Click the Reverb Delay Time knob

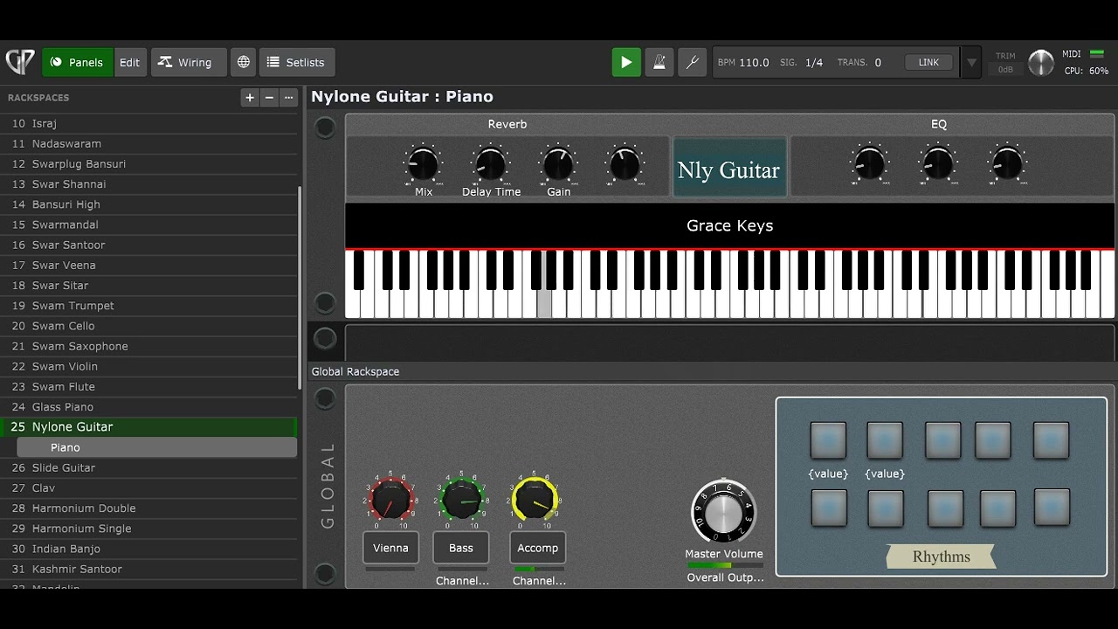491,163
